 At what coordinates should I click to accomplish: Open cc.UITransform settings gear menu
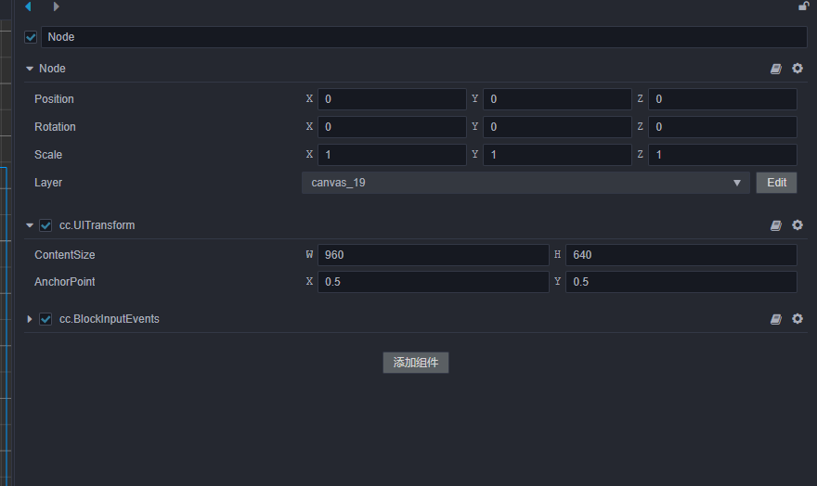pyautogui.click(x=798, y=225)
